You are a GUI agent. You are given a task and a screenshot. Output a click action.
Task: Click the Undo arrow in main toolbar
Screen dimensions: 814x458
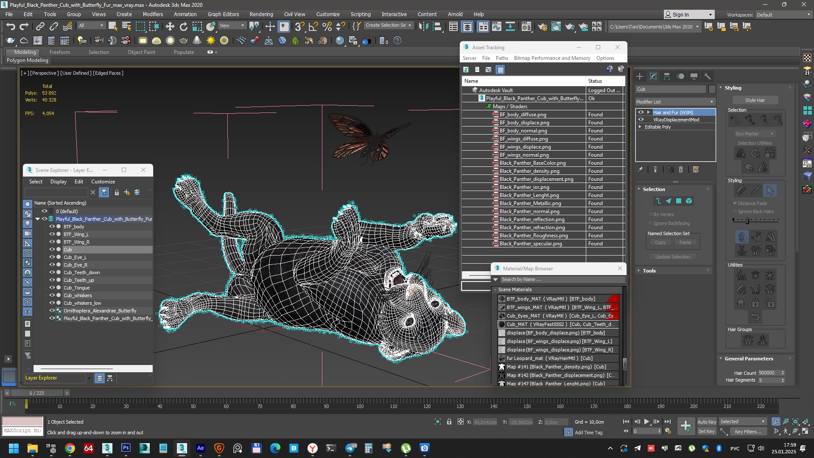pyautogui.click(x=11, y=26)
